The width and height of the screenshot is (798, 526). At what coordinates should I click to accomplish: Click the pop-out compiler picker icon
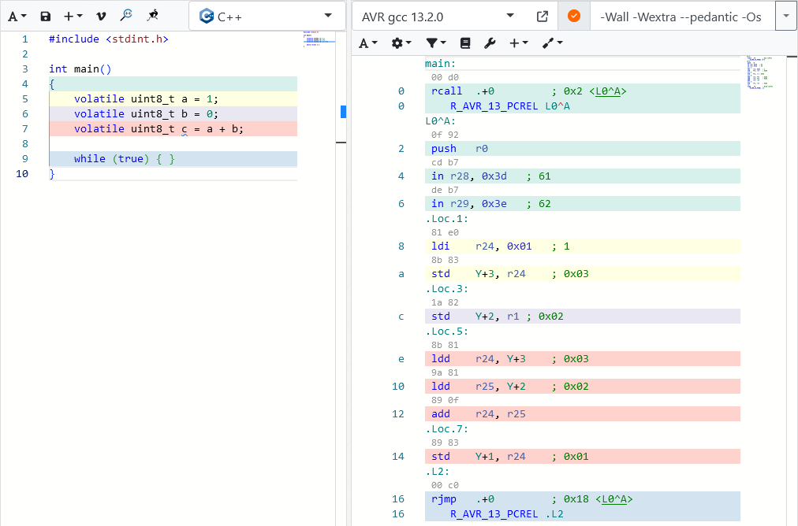click(x=543, y=17)
